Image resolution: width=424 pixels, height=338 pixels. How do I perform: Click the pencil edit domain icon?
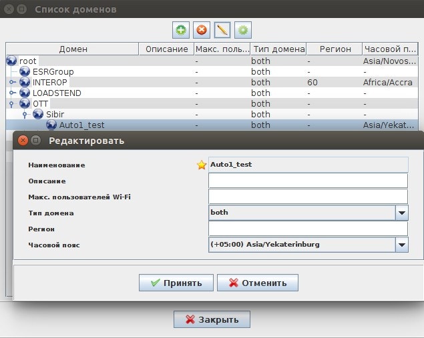click(x=222, y=30)
